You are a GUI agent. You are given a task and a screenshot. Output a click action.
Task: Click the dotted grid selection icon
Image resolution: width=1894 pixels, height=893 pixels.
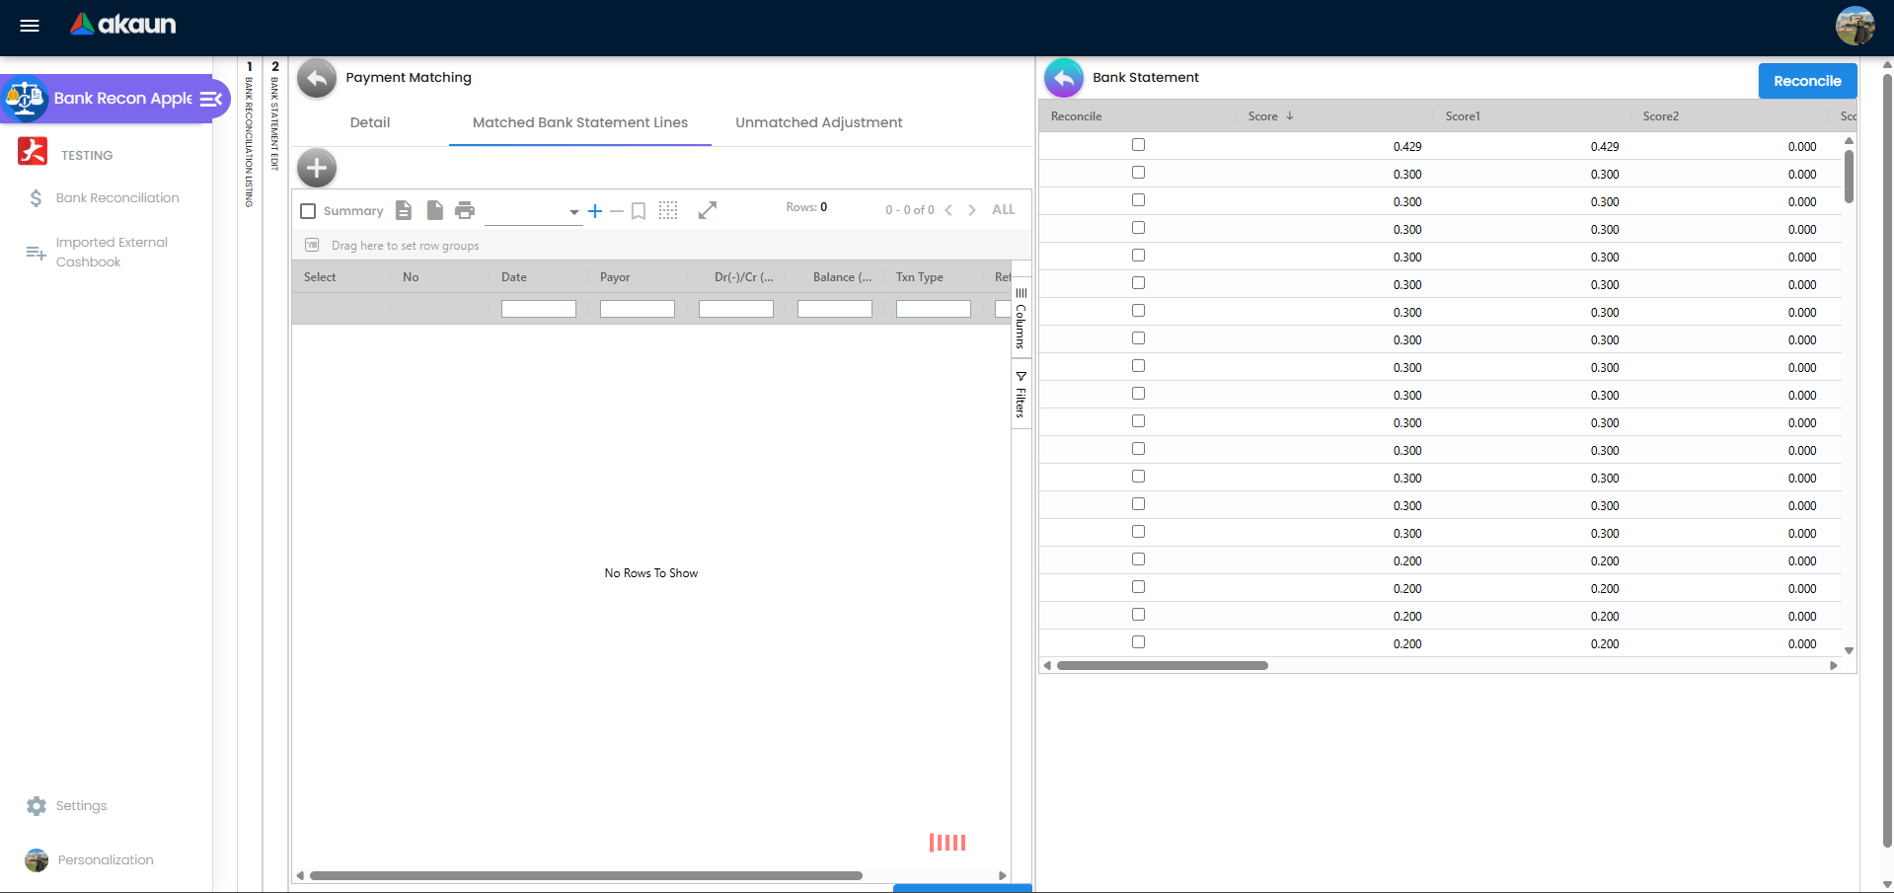[668, 210]
